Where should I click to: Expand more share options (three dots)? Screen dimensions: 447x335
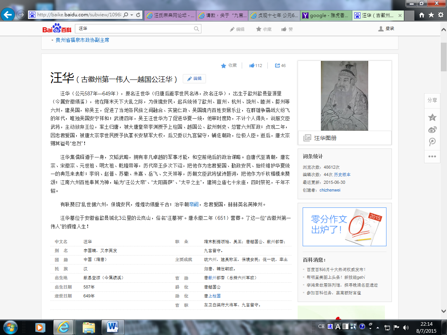432,156
